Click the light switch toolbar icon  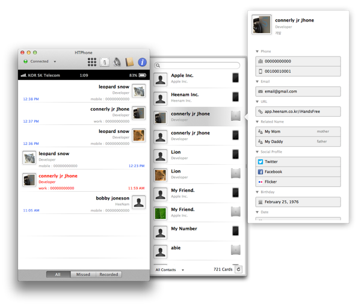coord(105,61)
